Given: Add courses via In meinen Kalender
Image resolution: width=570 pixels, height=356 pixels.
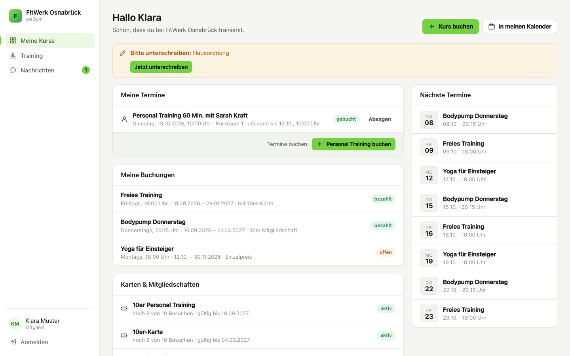Looking at the screenshot, I should 519,27.
